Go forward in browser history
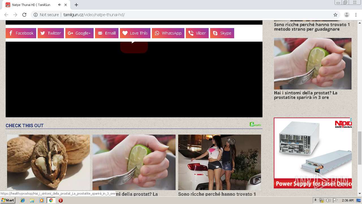This screenshot has width=362, height=204. (15, 15)
